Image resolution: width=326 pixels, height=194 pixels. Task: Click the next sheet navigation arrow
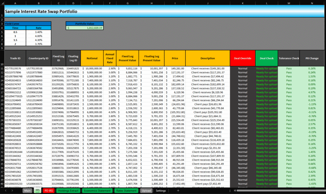pos(12,191)
